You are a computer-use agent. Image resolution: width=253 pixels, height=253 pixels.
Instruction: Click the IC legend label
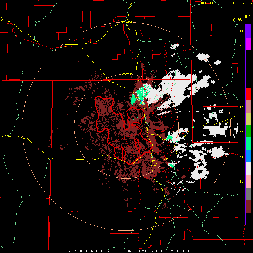(x=241, y=182)
